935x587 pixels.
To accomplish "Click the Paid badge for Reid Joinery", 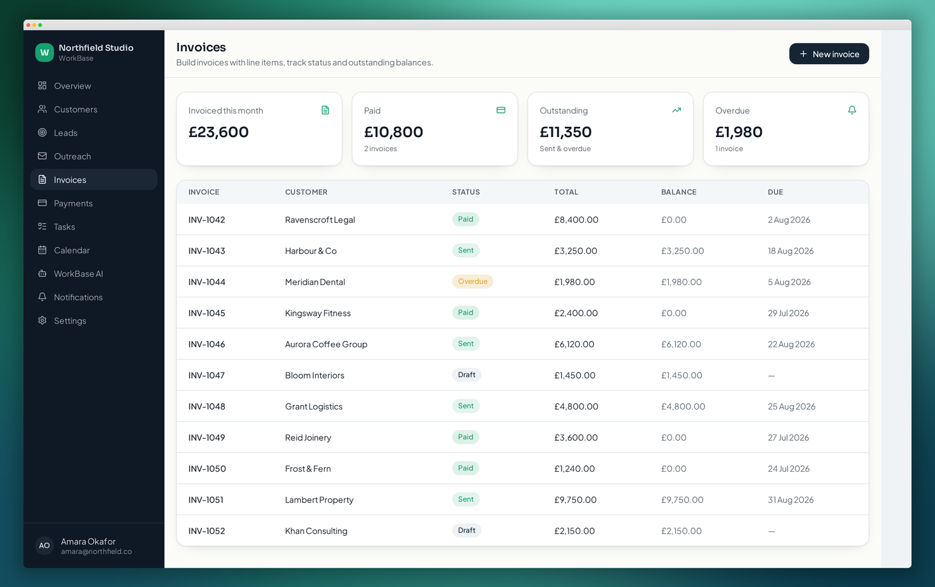I will (x=466, y=437).
